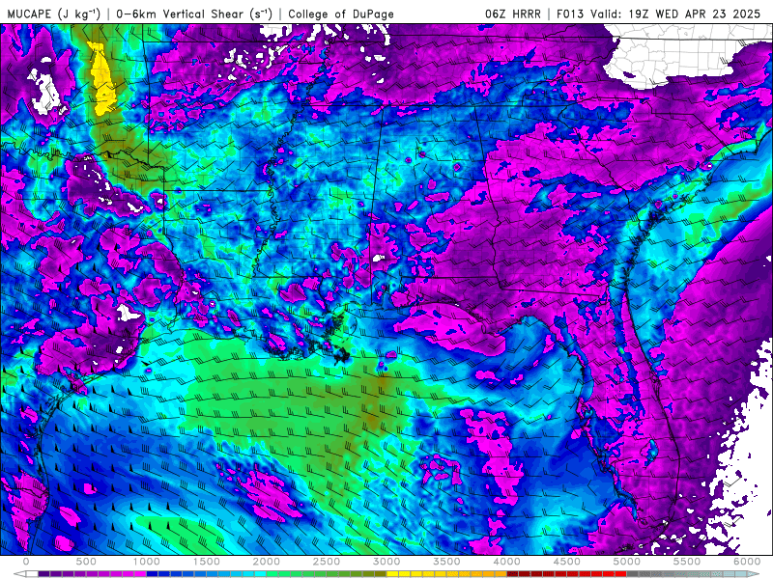Click the 3500 label on the color scale

(447, 562)
